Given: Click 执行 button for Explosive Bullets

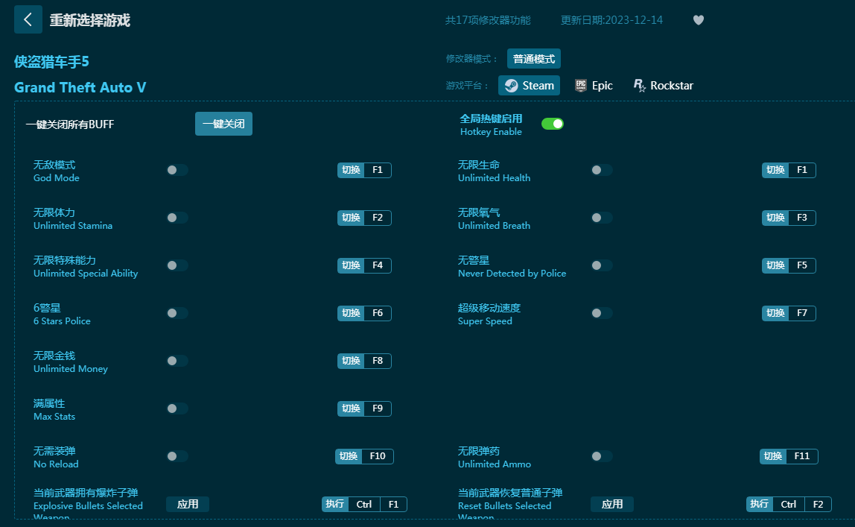Looking at the screenshot, I should 335,504.
